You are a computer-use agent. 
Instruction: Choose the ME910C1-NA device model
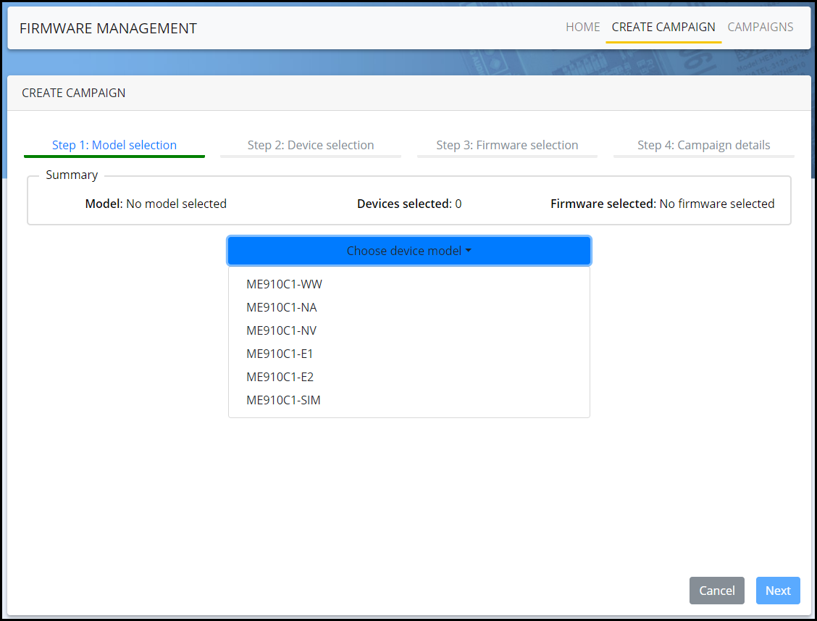(409, 308)
